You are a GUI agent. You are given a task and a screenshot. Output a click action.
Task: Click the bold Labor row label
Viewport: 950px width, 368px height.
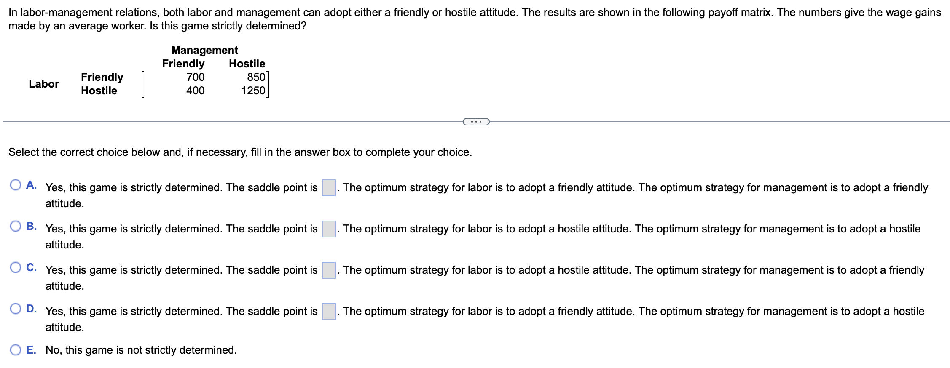(44, 84)
